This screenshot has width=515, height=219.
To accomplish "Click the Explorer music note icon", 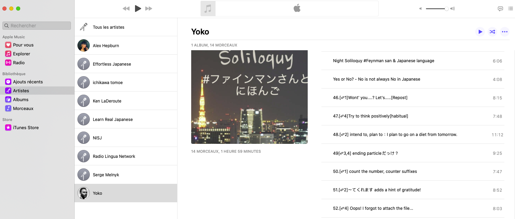I will (8, 54).
